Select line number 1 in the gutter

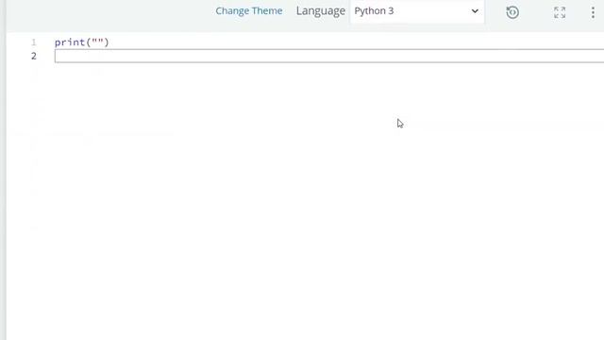coord(34,42)
